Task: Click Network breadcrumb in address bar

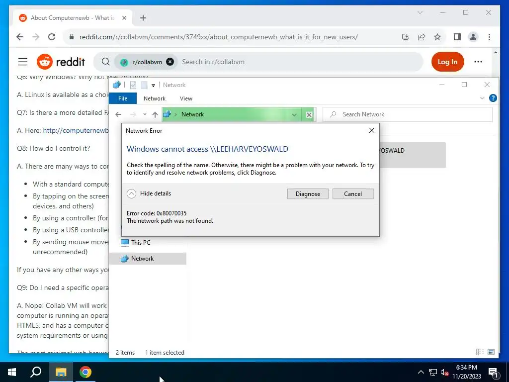Action: click(x=192, y=114)
